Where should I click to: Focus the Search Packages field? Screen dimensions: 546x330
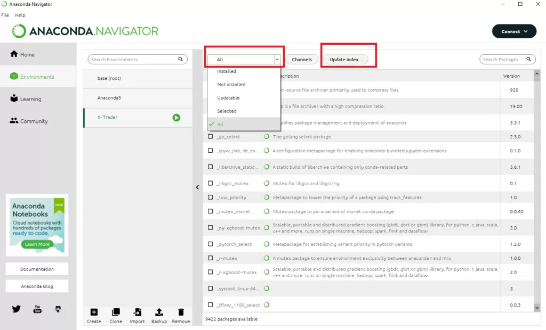(508, 60)
